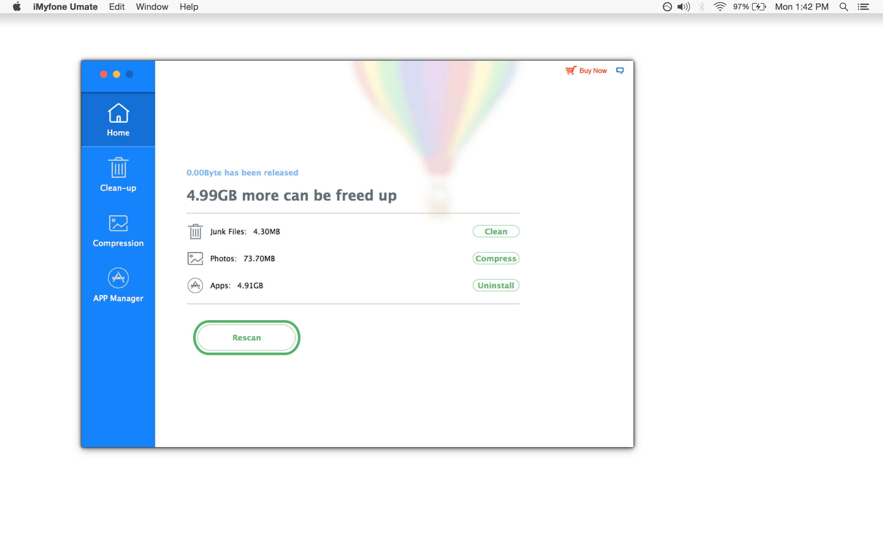Click the shopping cart icon

click(570, 71)
